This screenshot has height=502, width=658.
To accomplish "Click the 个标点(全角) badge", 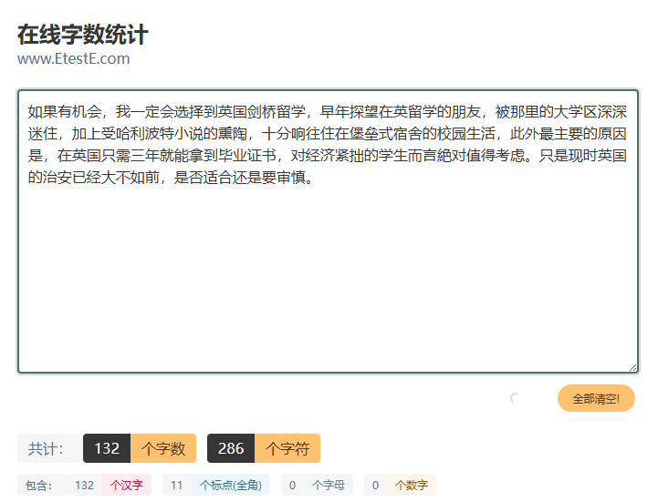I will pyautogui.click(x=230, y=485).
